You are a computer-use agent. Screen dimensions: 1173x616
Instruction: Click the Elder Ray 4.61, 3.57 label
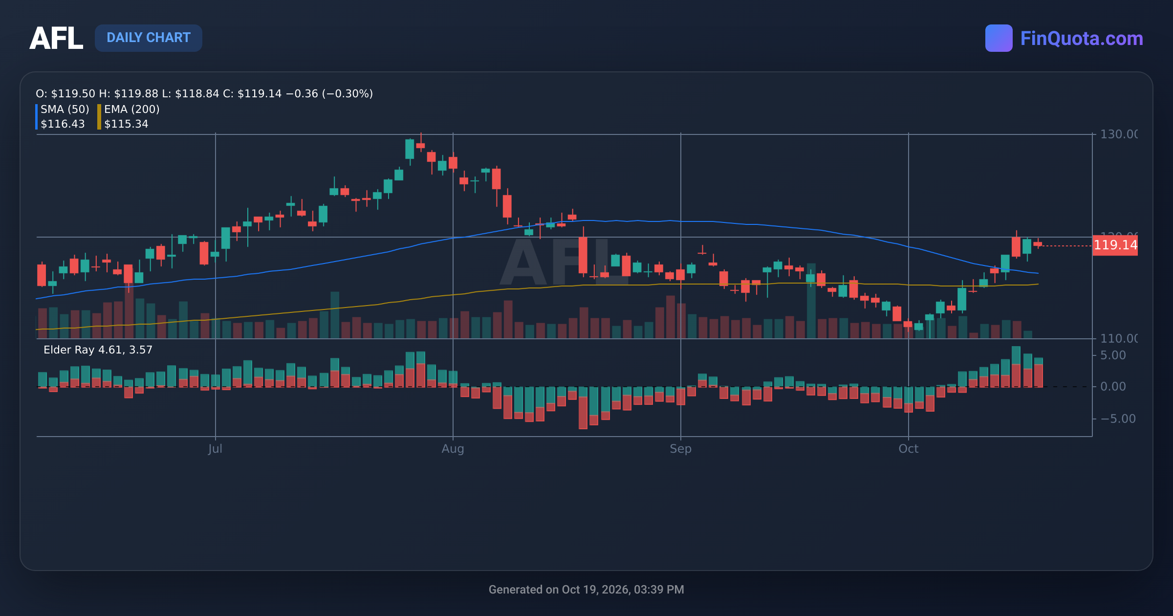[98, 350]
